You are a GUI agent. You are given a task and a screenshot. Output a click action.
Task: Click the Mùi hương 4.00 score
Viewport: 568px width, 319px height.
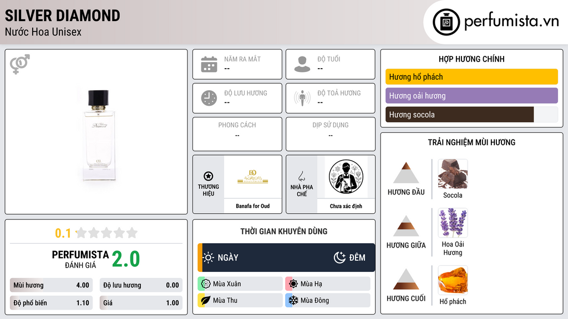(52, 285)
